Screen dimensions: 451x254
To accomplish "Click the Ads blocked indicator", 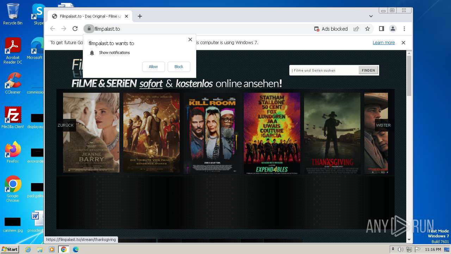I will tap(331, 29).
